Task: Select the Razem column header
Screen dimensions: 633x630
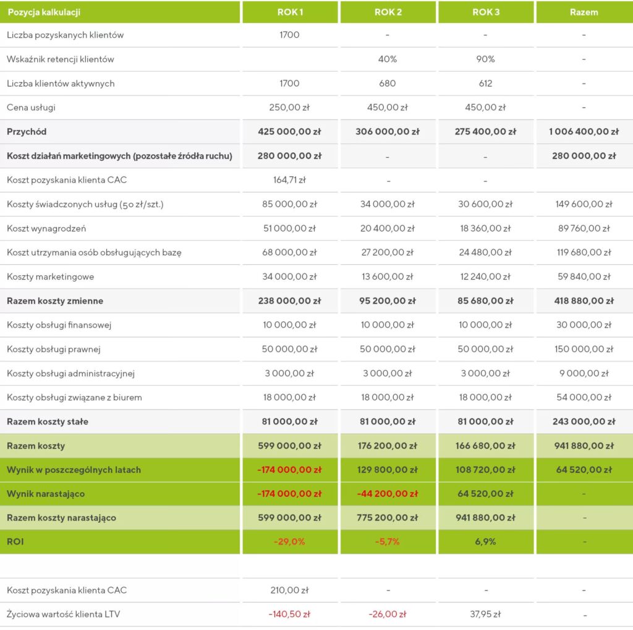Action: [x=584, y=12]
